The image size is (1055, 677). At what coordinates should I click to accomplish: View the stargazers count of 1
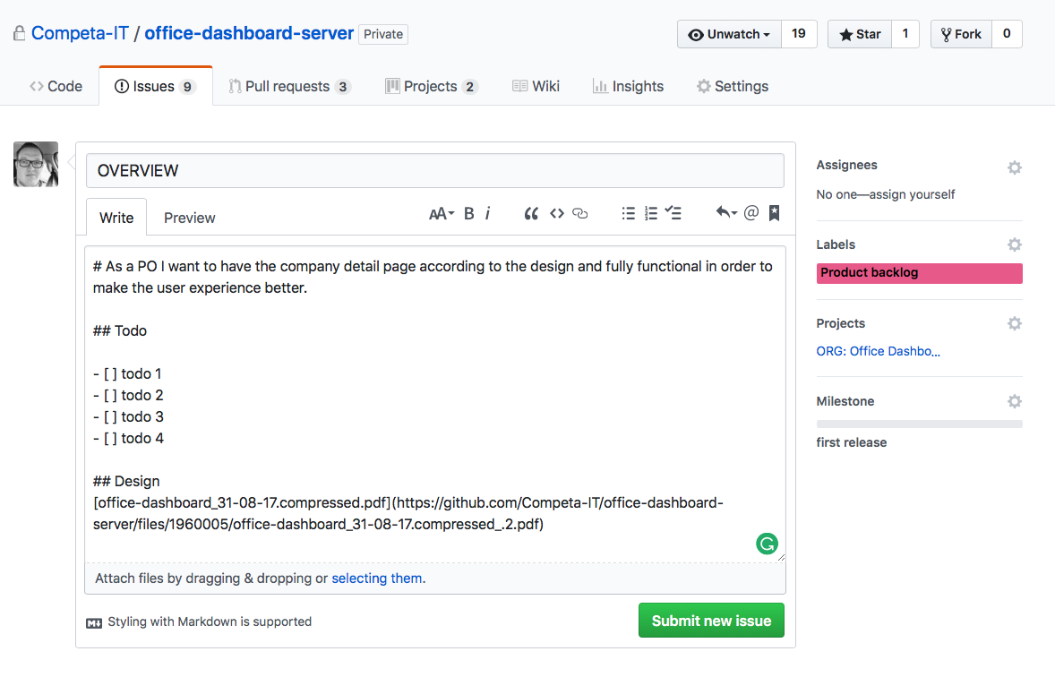click(905, 34)
